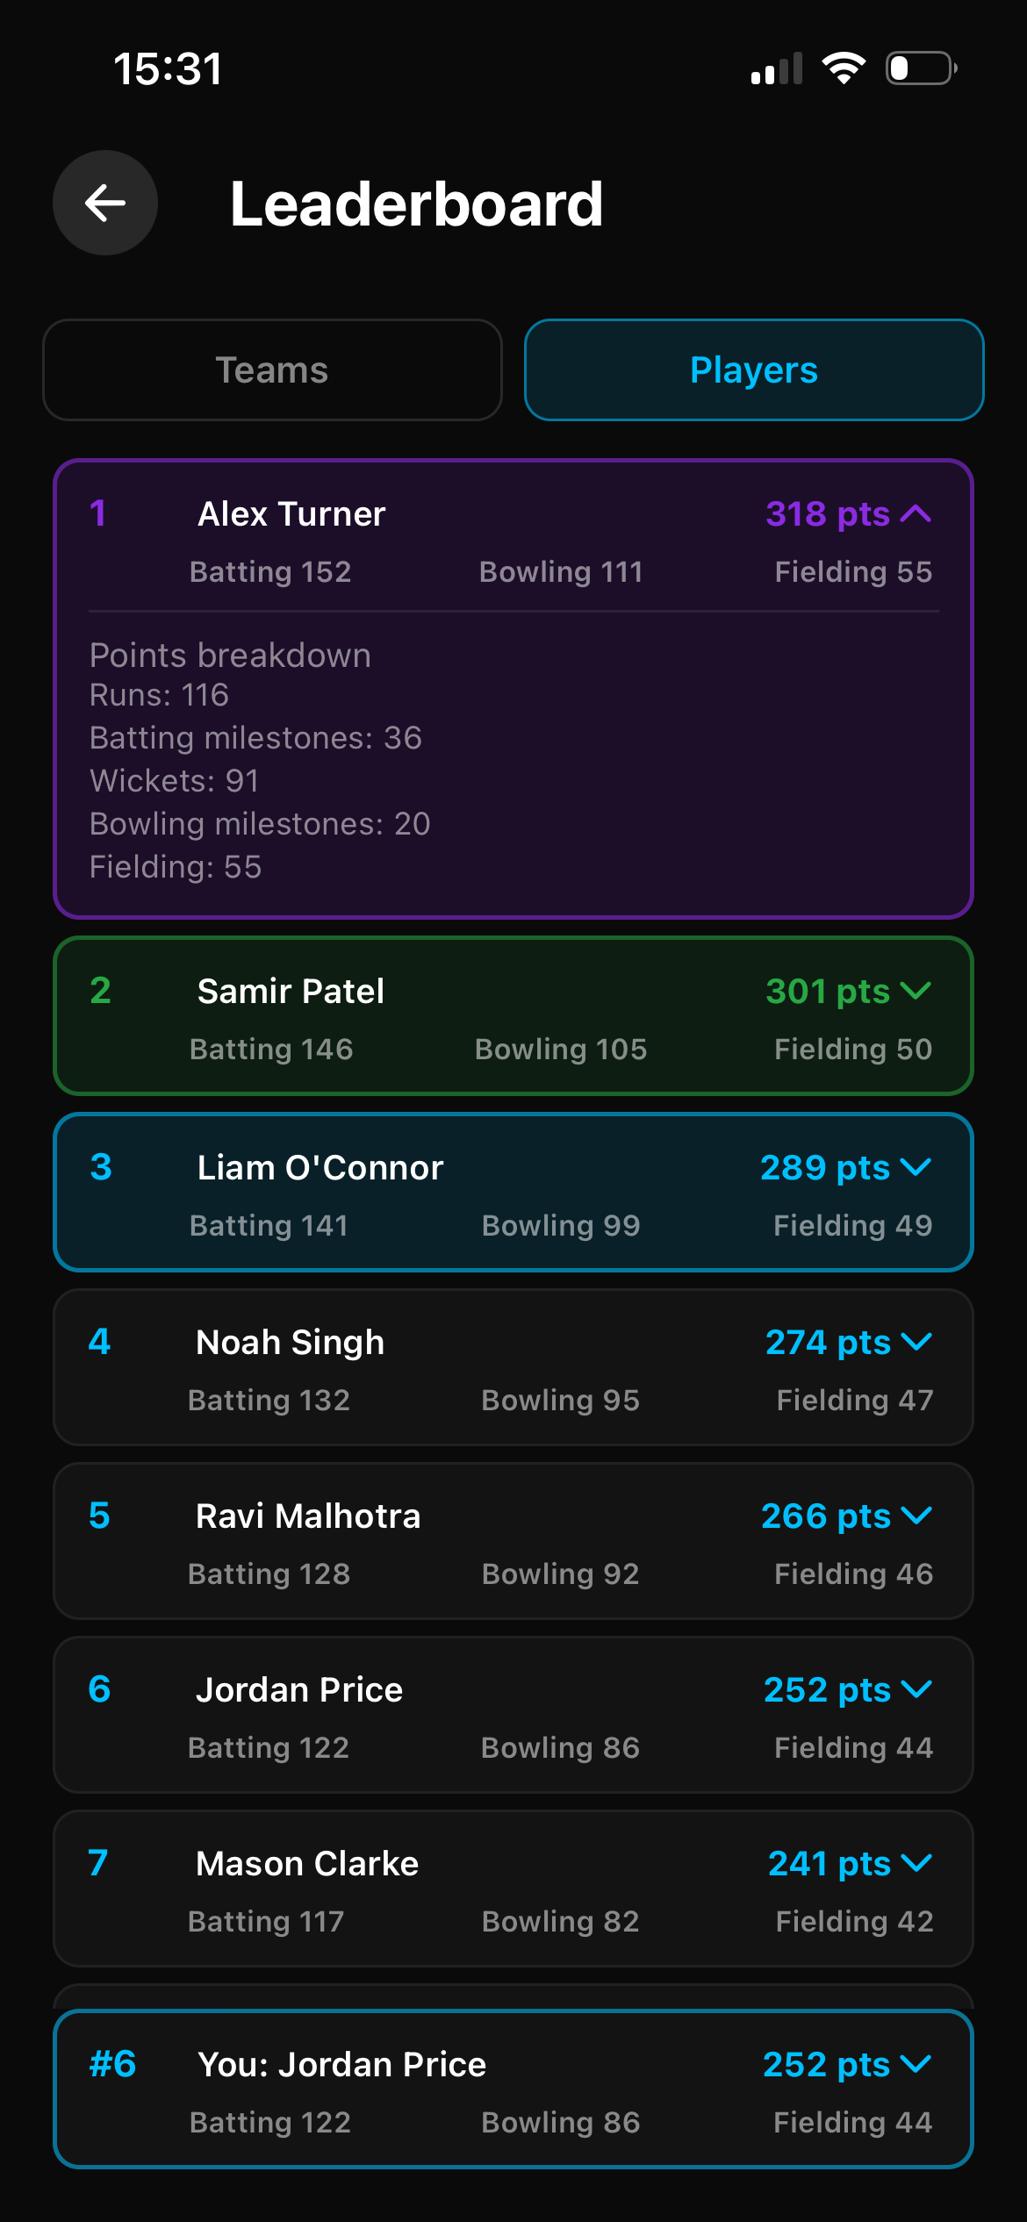Select the Liam O'Connor player name
The width and height of the screenshot is (1027, 2222).
pos(320,1168)
